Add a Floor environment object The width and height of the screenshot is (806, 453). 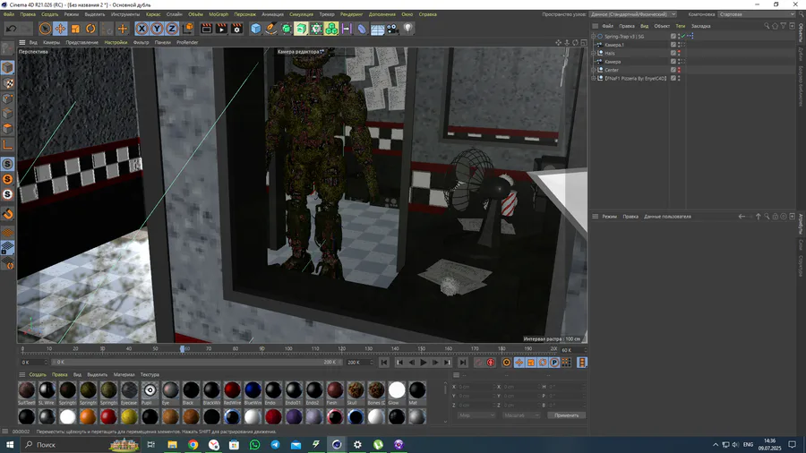[x=377, y=29]
